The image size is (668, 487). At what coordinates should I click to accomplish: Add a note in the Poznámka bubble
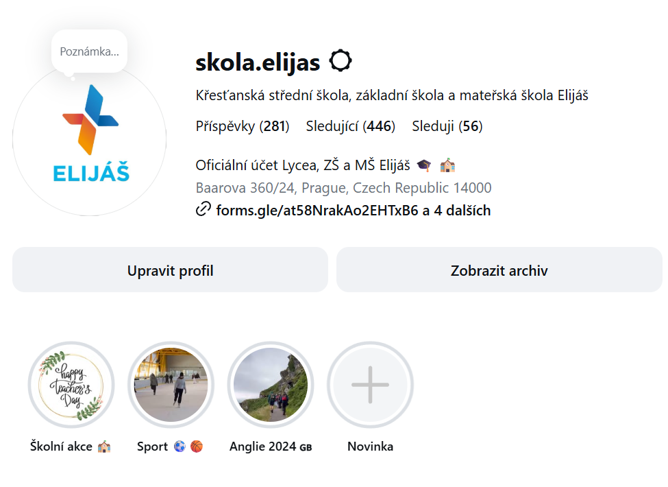point(90,51)
